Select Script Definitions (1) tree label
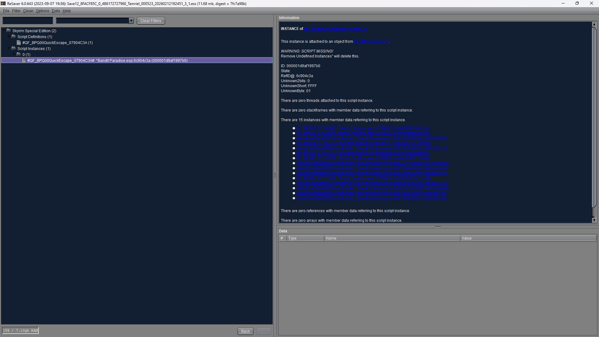 pos(35,37)
